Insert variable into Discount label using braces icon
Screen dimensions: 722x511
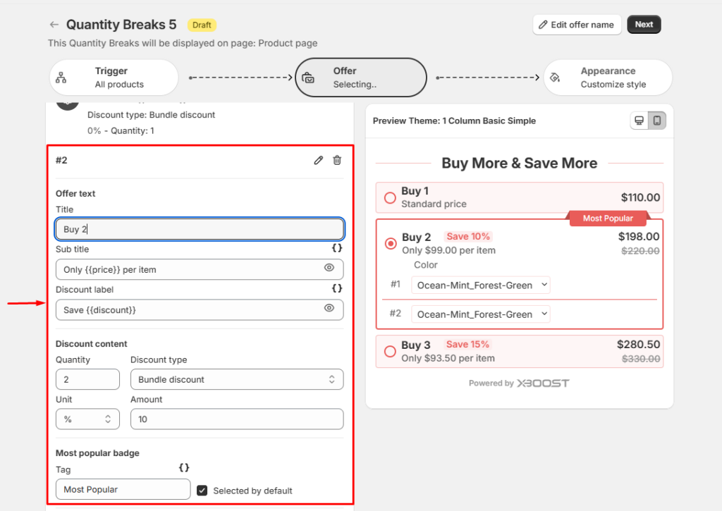pos(337,288)
